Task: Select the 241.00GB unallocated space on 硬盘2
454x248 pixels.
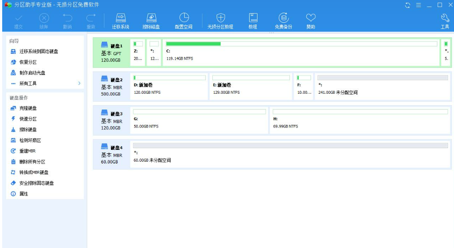Action: point(383,86)
